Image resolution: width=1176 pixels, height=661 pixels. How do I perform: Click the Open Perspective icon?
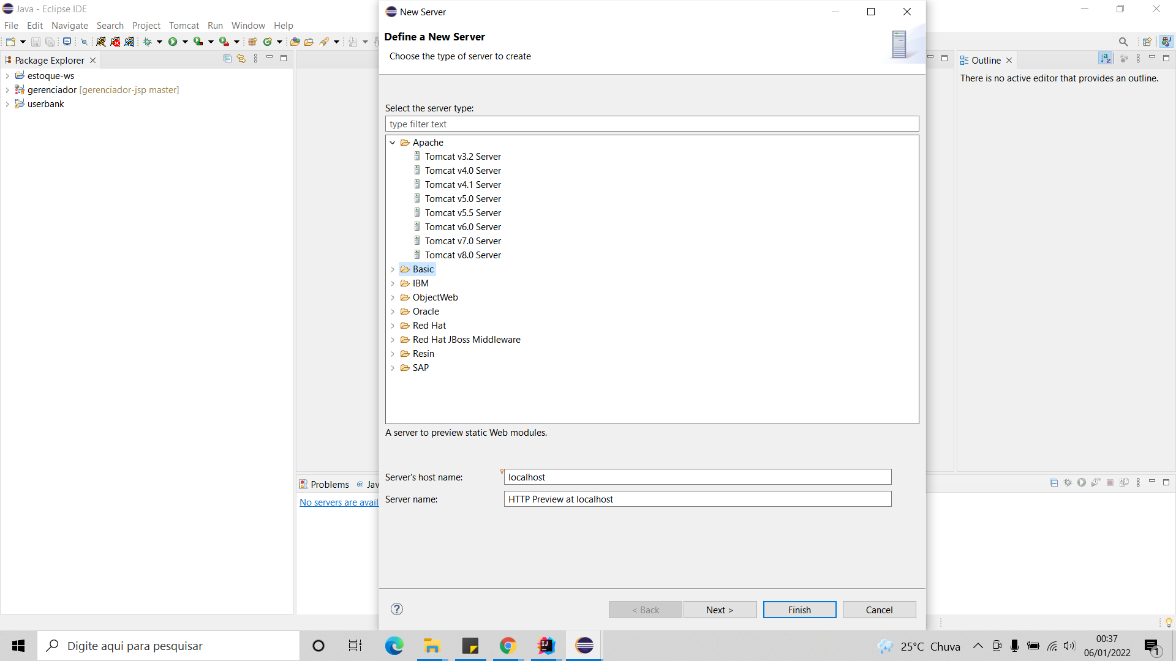1147,42
